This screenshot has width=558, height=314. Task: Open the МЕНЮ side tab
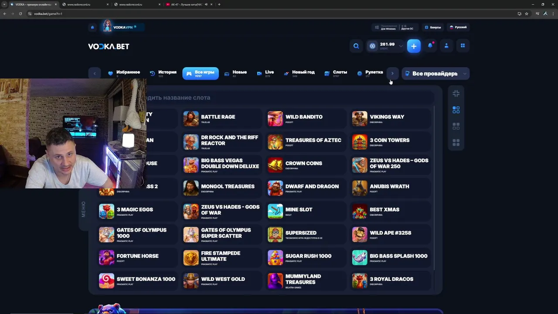83,209
